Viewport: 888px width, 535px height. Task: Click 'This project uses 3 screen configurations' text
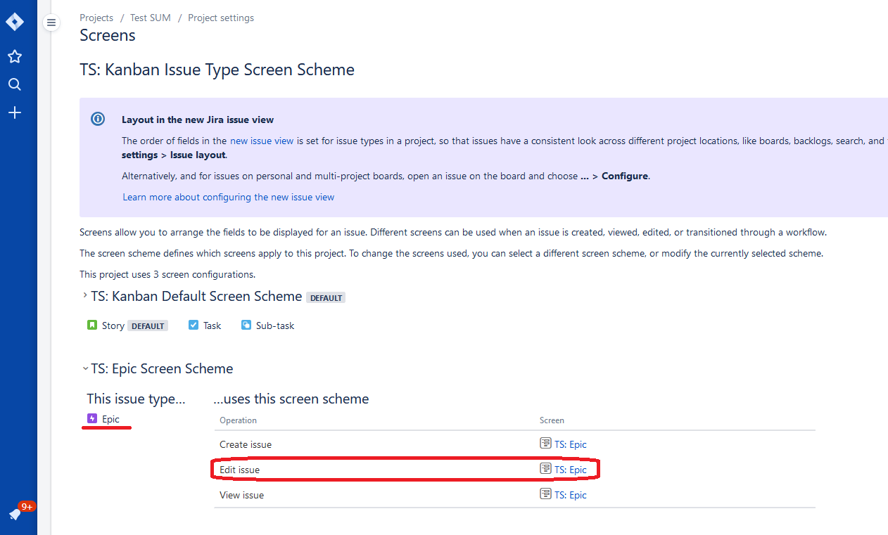pyautogui.click(x=167, y=274)
